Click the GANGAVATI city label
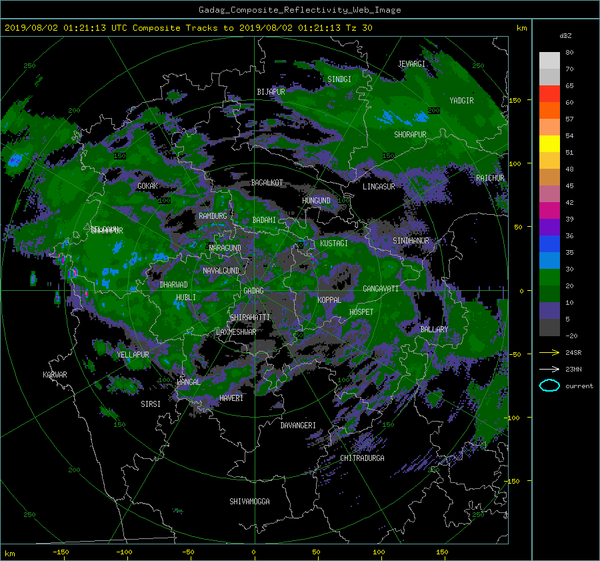The image size is (600, 561). point(381,289)
